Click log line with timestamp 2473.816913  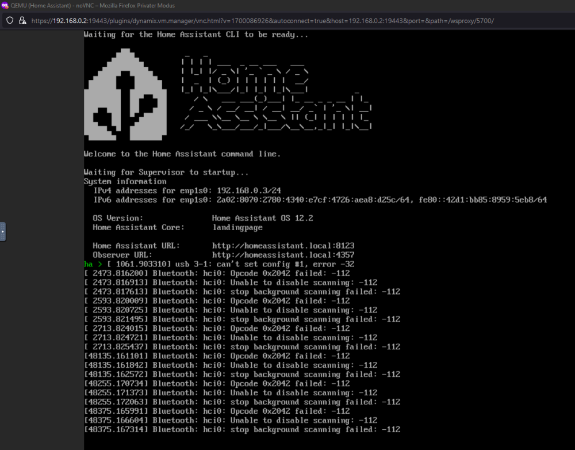[231, 283]
